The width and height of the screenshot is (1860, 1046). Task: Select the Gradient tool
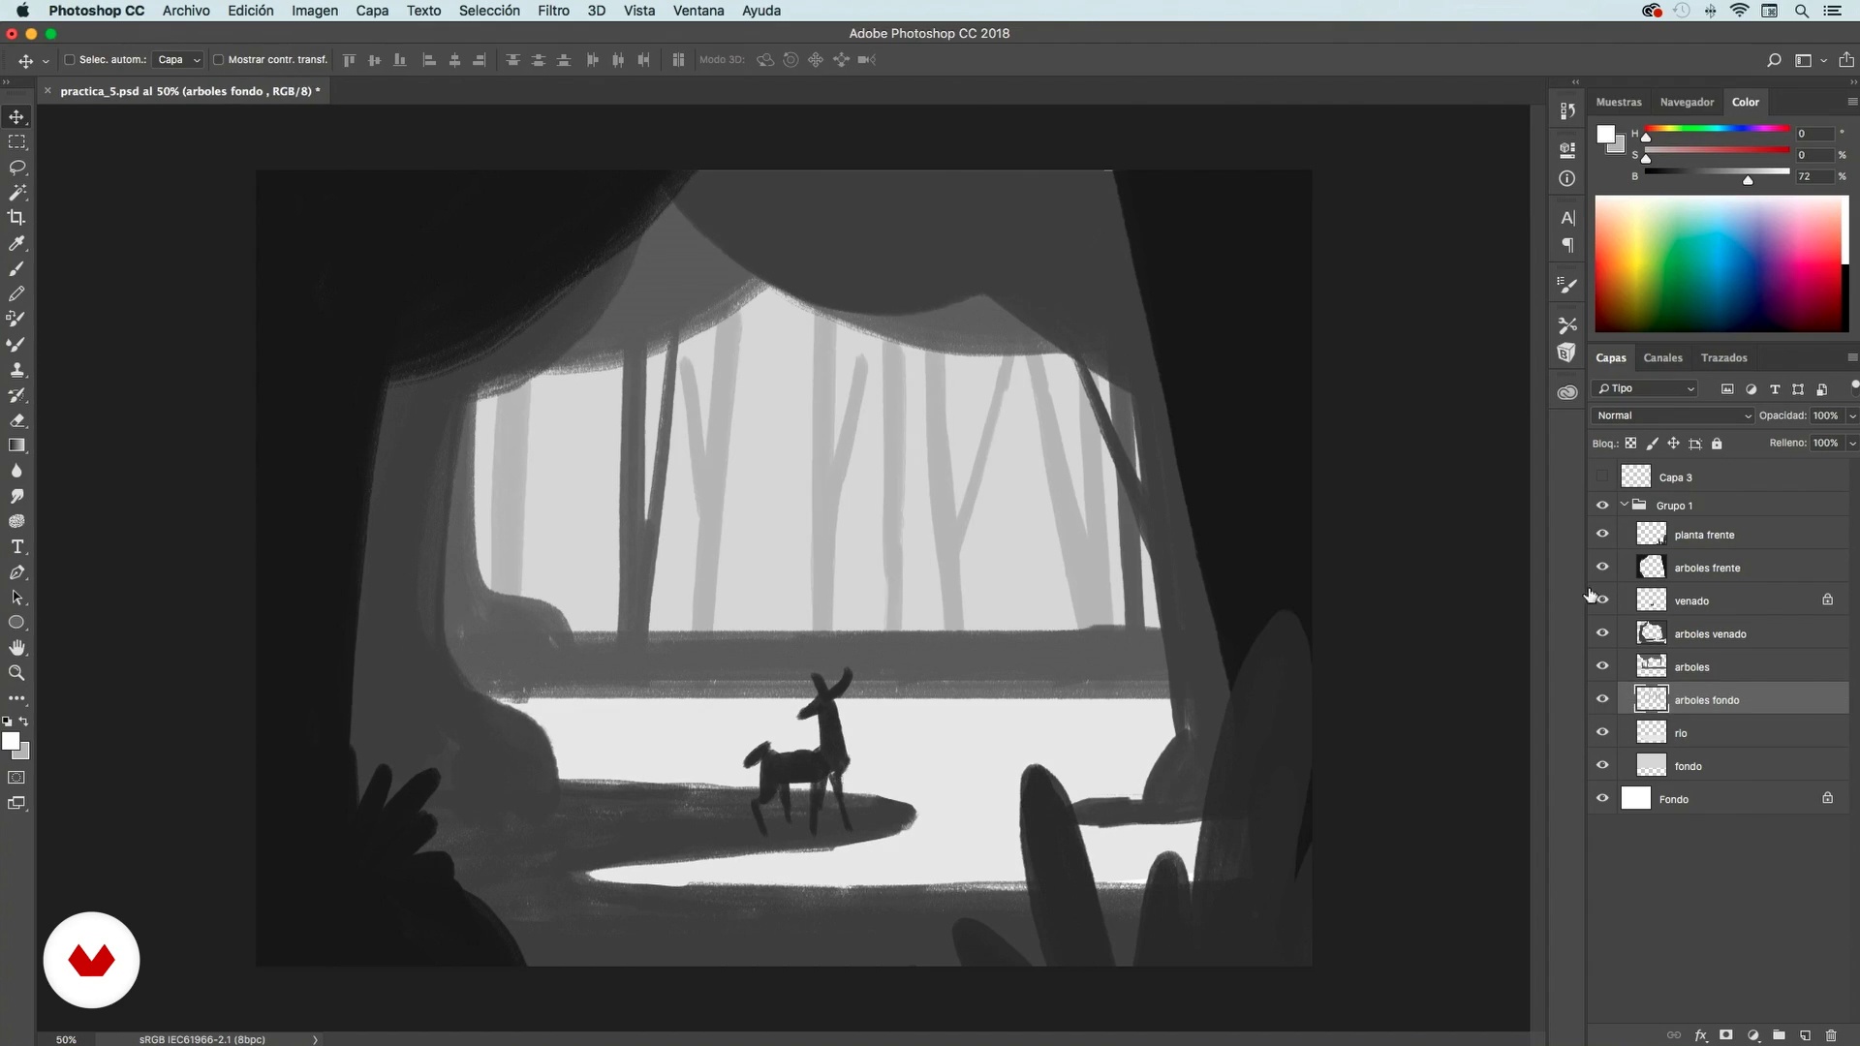pos(16,446)
